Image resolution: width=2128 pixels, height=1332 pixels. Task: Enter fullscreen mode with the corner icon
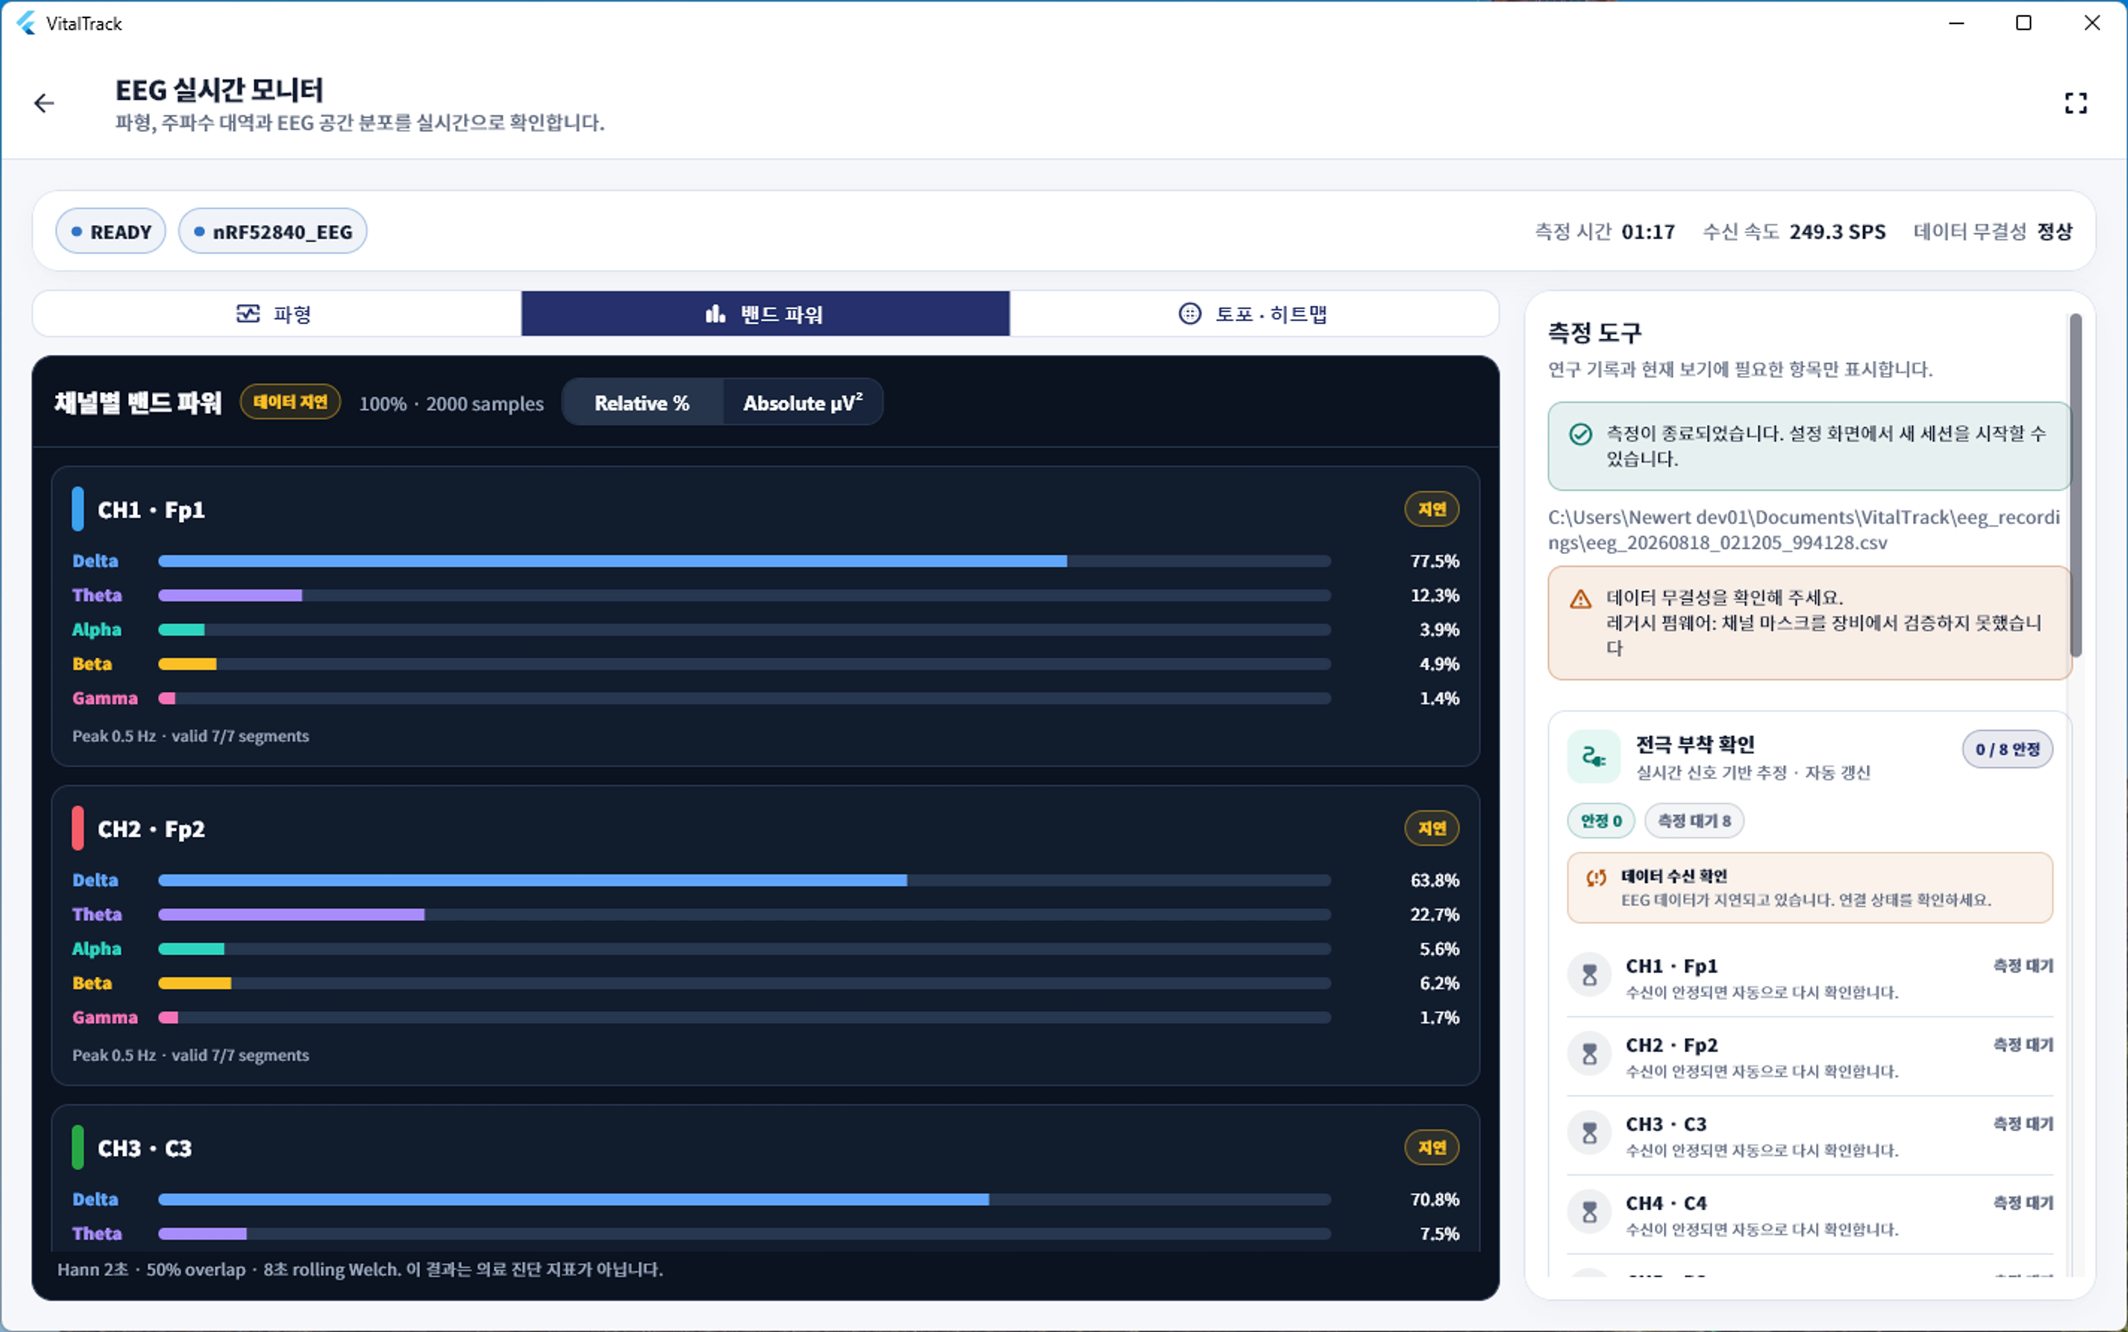[2075, 104]
